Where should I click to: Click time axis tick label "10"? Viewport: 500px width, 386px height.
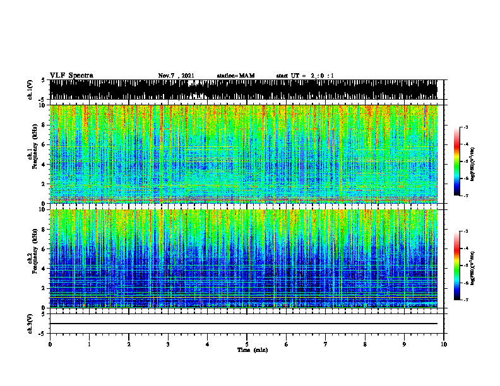click(444, 344)
